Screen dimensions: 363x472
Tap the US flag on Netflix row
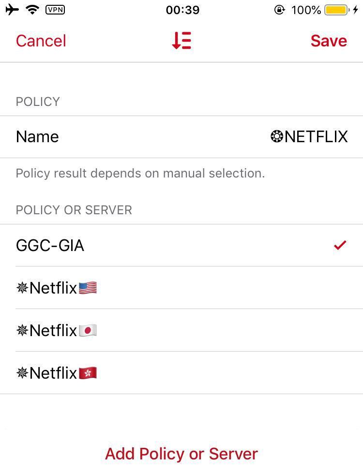pos(88,288)
